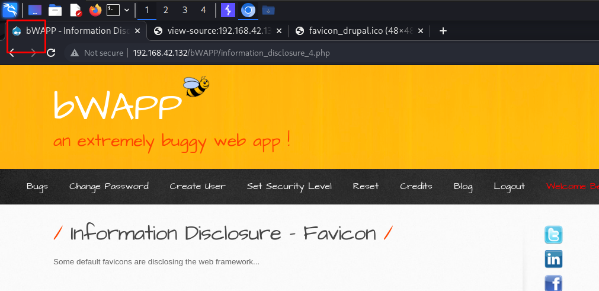Click the browser reload button
The width and height of the screenshot is (599, 291).
tap(51, 53)
